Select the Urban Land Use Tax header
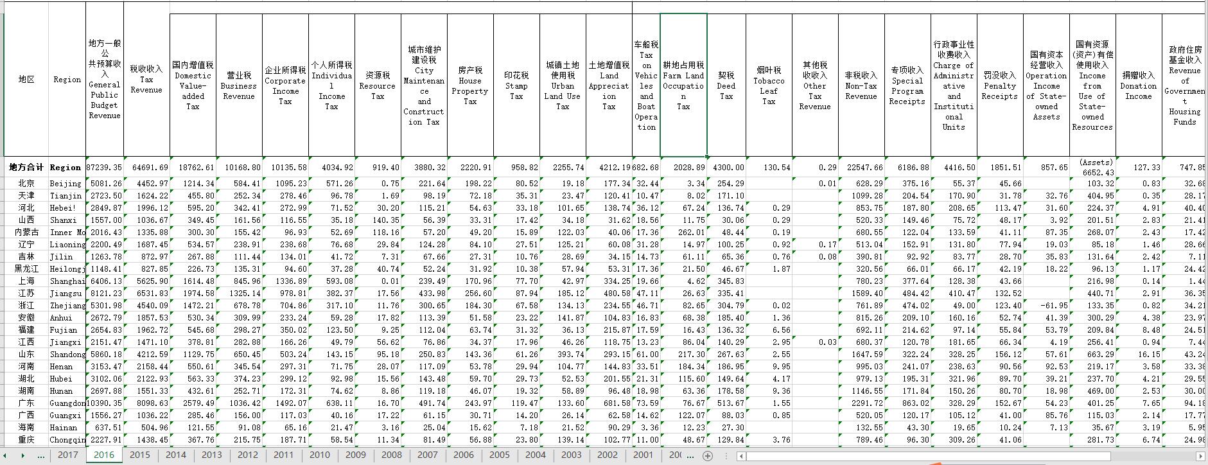This screenshot has height=465, width=1208. [563, 85]
